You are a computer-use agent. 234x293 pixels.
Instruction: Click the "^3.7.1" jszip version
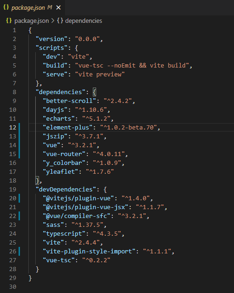[89, 136]
